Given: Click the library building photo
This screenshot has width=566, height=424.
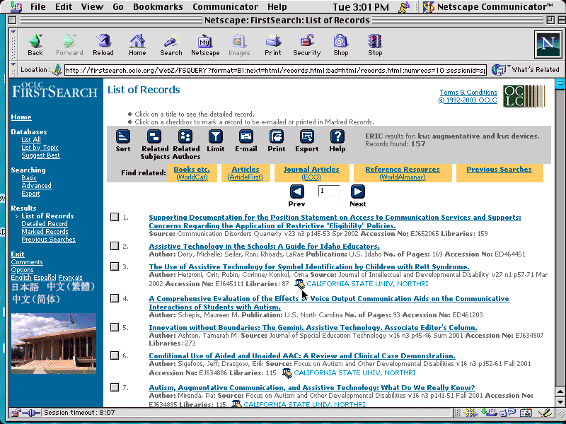Looking at the screenshot, I should point(54,343).
